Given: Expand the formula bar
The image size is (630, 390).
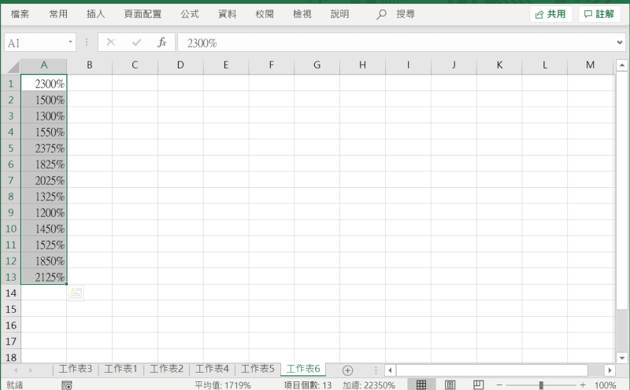Looking at the screenshot, I should click(619, 42).
